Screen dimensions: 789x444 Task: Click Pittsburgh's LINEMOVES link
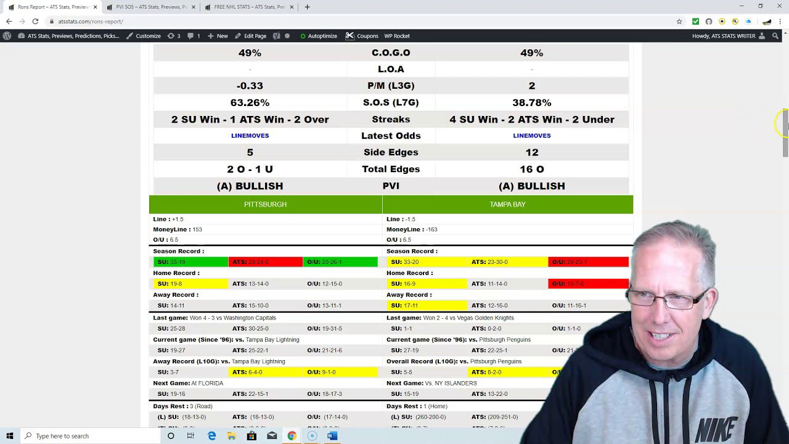pos(250,136)
